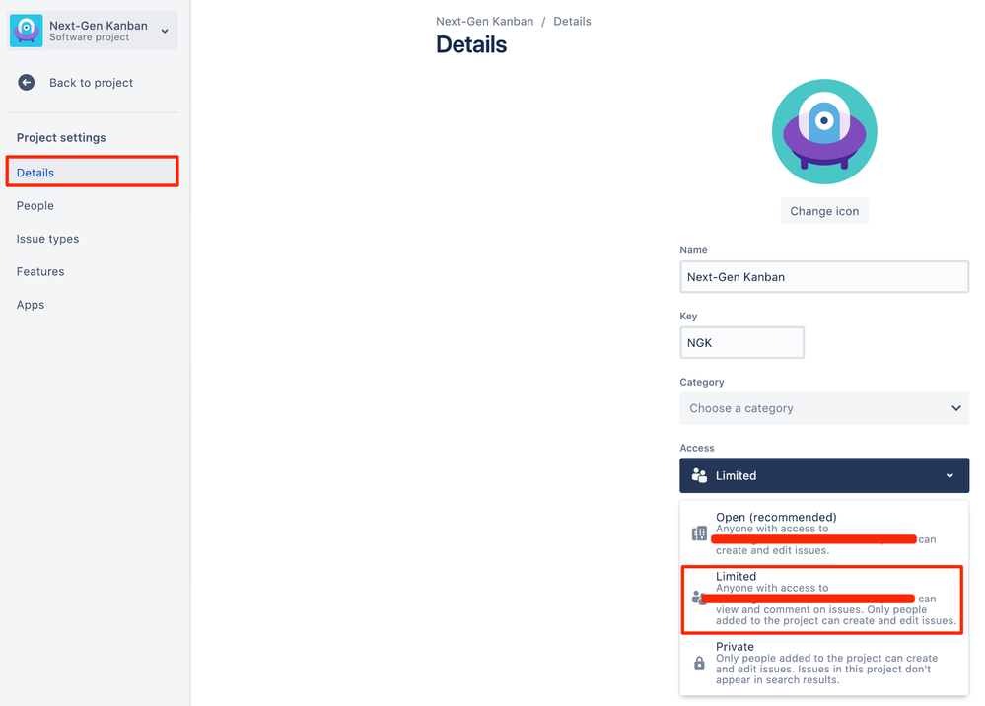This screenshot has height=706, width=985.
Task: Focus the project Key input field
Action: point(741,343)
